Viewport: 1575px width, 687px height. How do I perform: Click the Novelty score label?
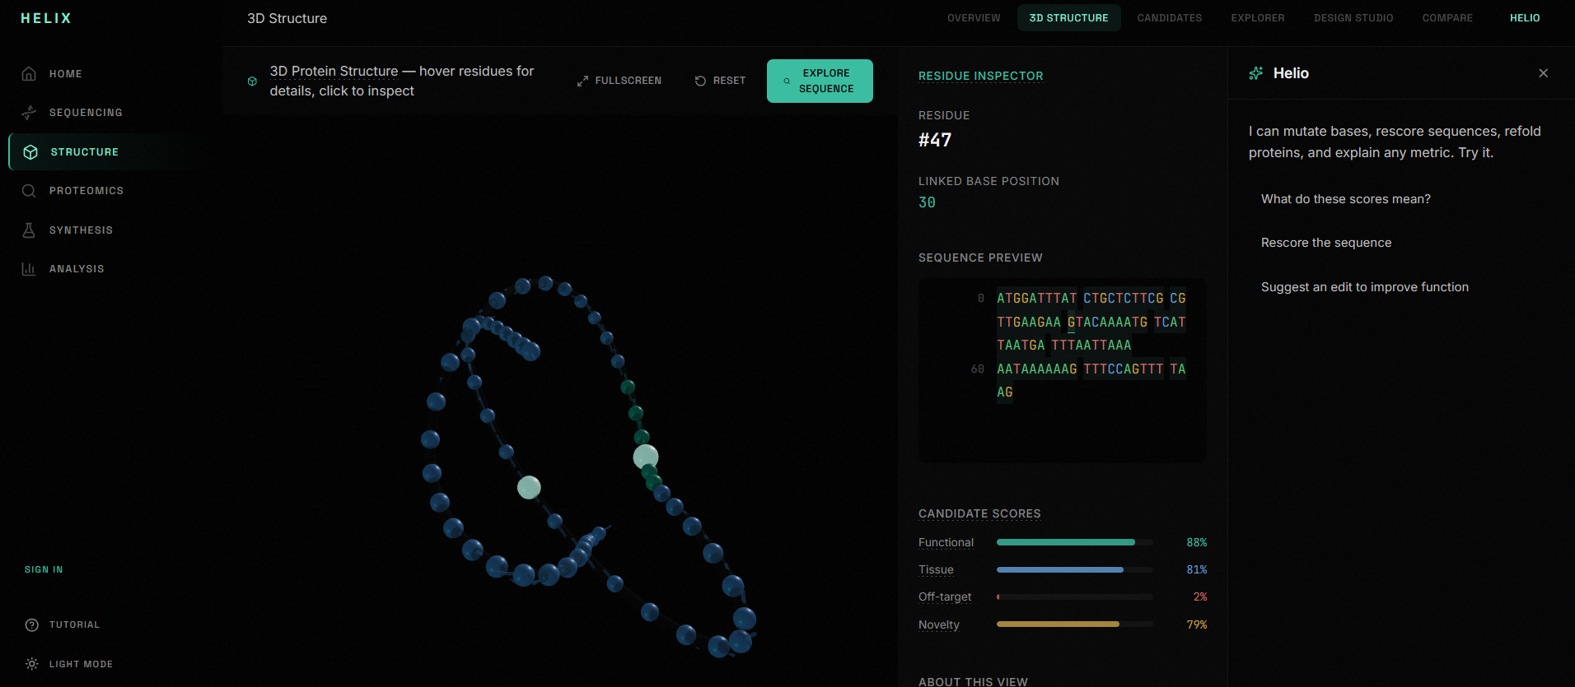pyautogui.click(x=939, y=624)
